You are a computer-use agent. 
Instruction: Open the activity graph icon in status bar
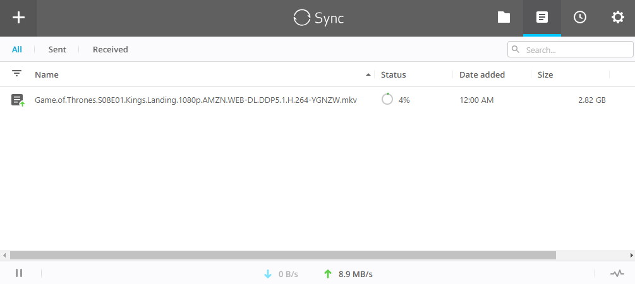617,273
